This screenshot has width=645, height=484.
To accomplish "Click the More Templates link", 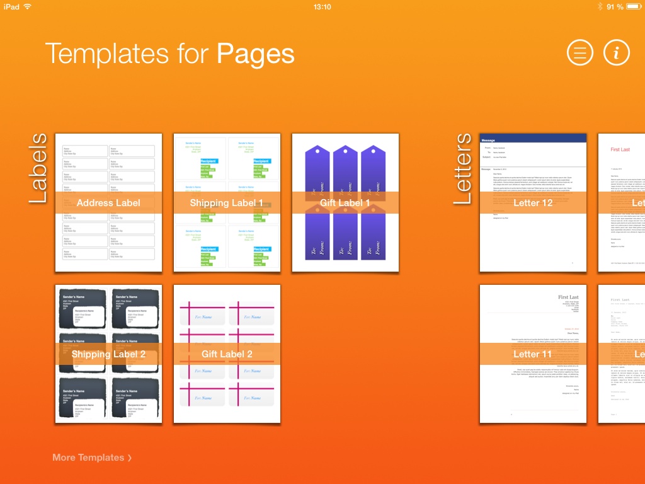I will (88, 458).
